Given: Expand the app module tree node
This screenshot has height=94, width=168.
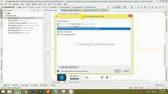Looking at the screenshot, I should (x=4, y=13).
